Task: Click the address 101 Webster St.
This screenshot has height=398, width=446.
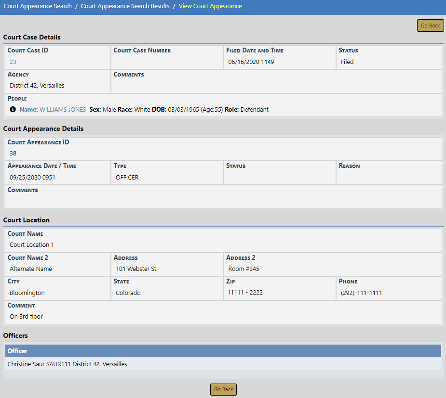Action: tap(136, 269)
